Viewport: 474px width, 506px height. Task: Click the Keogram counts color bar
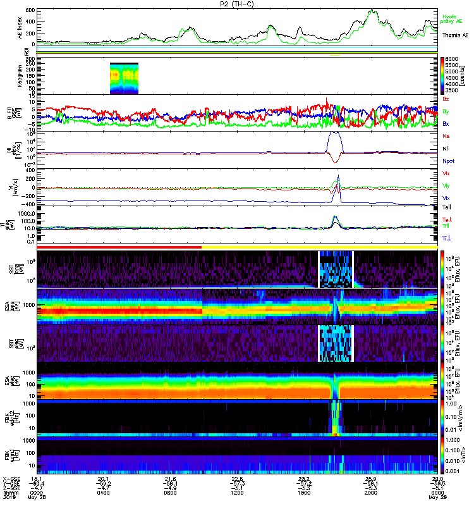(x=442, y=76)
